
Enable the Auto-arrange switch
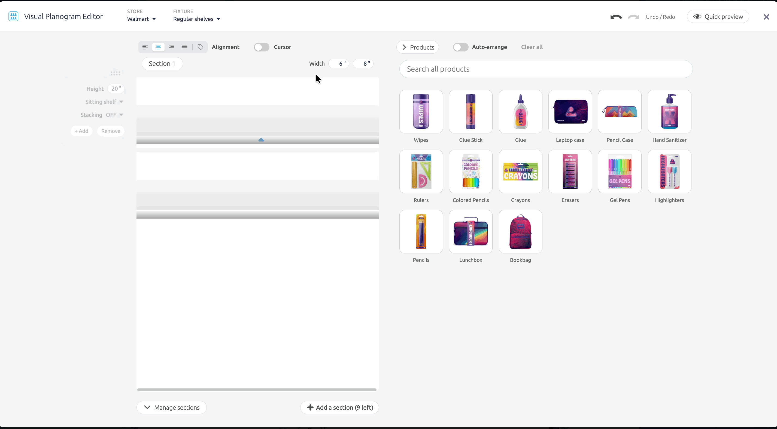click(x=460, y=47)
